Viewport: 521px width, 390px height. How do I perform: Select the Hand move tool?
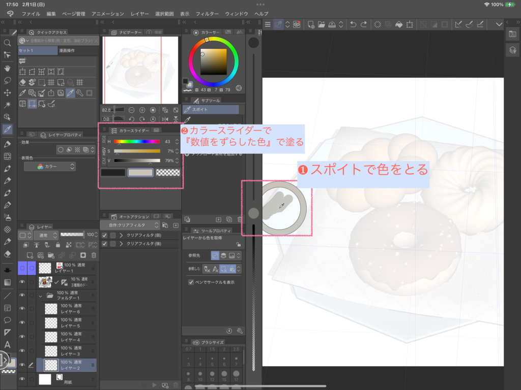tap(8, 68)
